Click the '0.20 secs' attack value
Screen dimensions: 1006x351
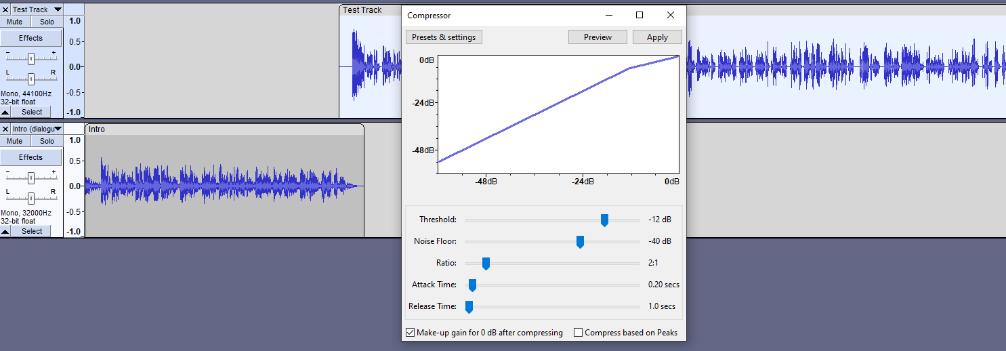(x=663, y=285)
